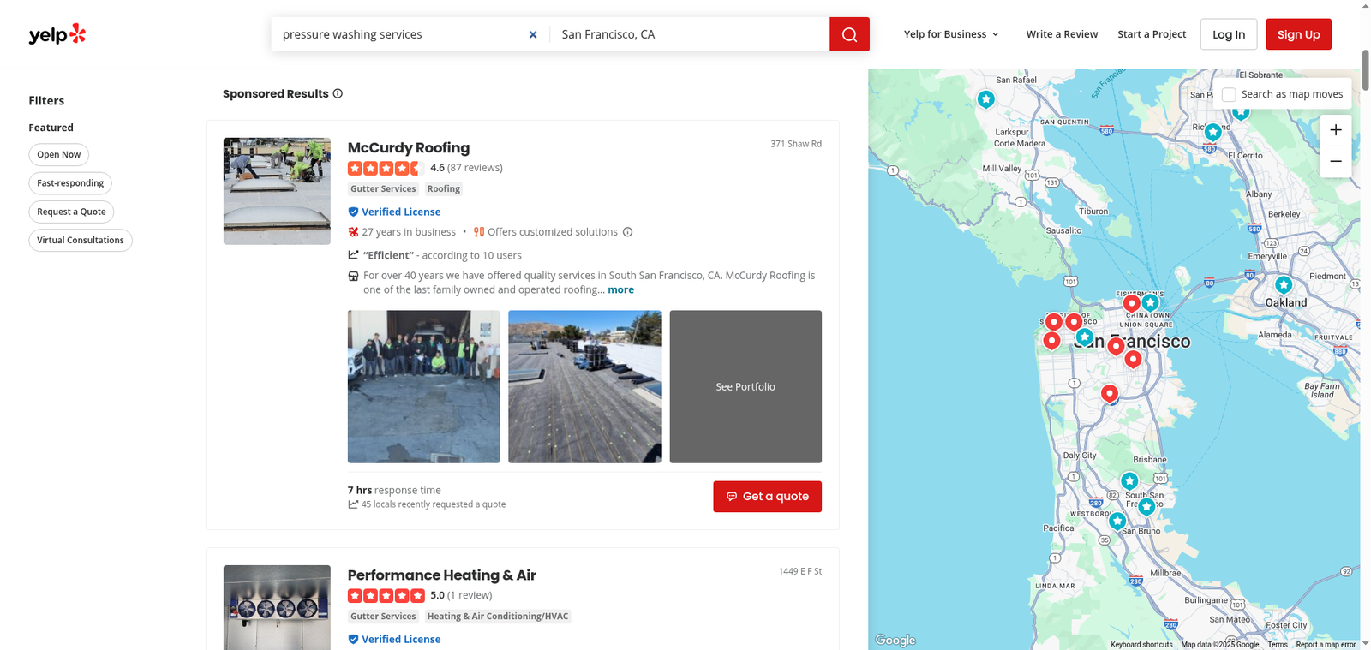
Task: Expand McCurdy description with more link
Action: (x=621, y=289)
